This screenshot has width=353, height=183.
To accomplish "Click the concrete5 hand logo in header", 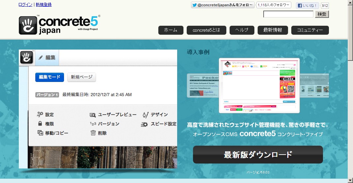I will [28, 25].
